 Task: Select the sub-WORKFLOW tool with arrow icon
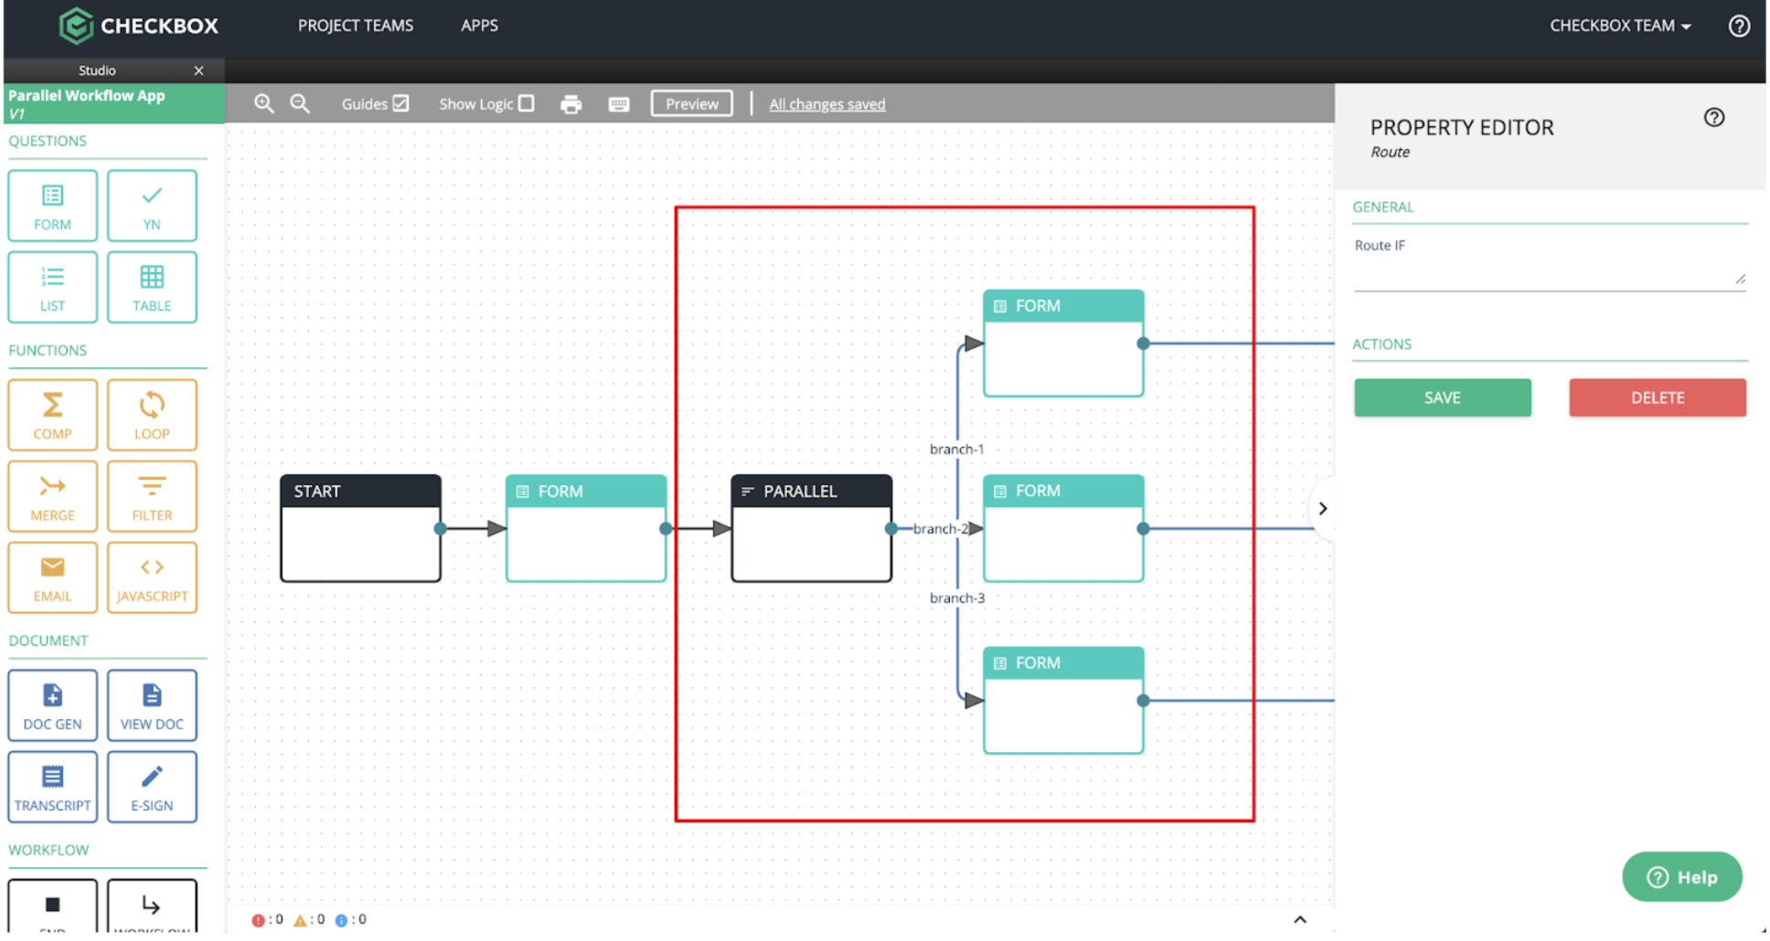pyautogui.click(x=152, y=906)
